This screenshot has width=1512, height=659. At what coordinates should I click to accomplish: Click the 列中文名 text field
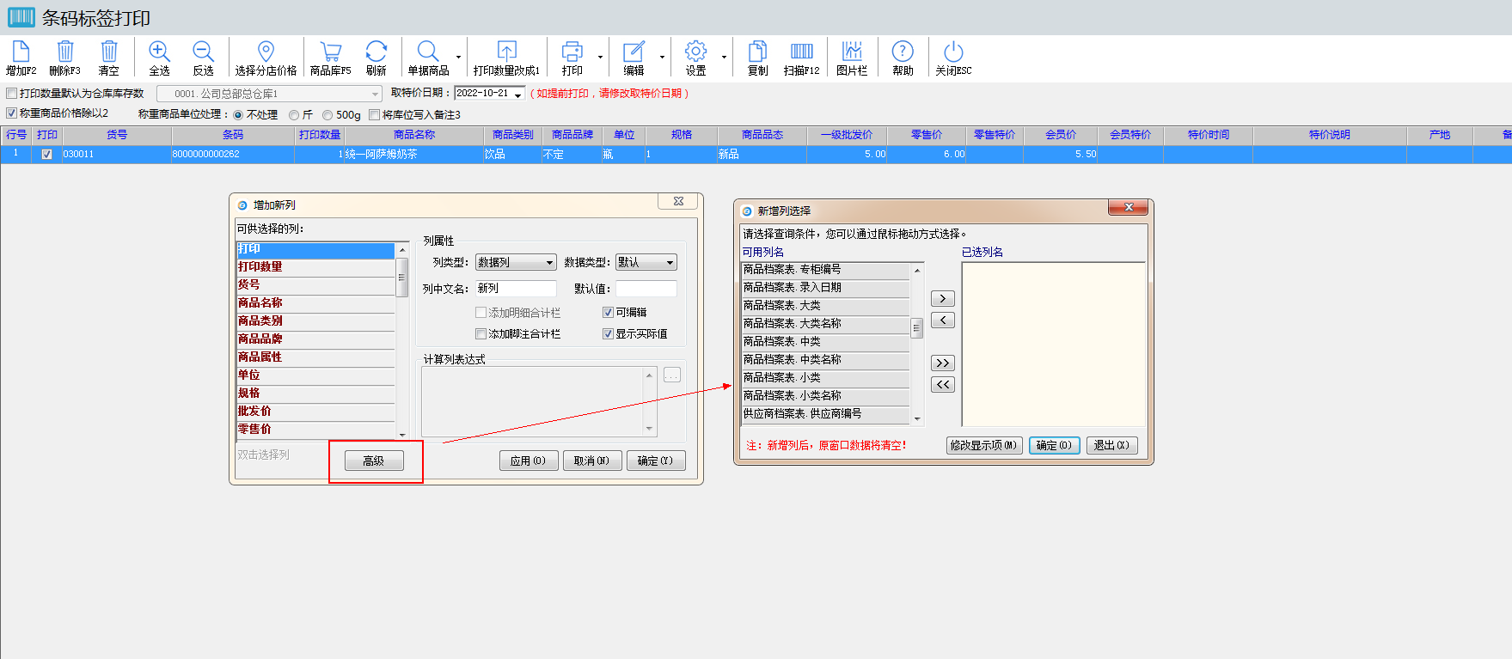pos(516,289)
